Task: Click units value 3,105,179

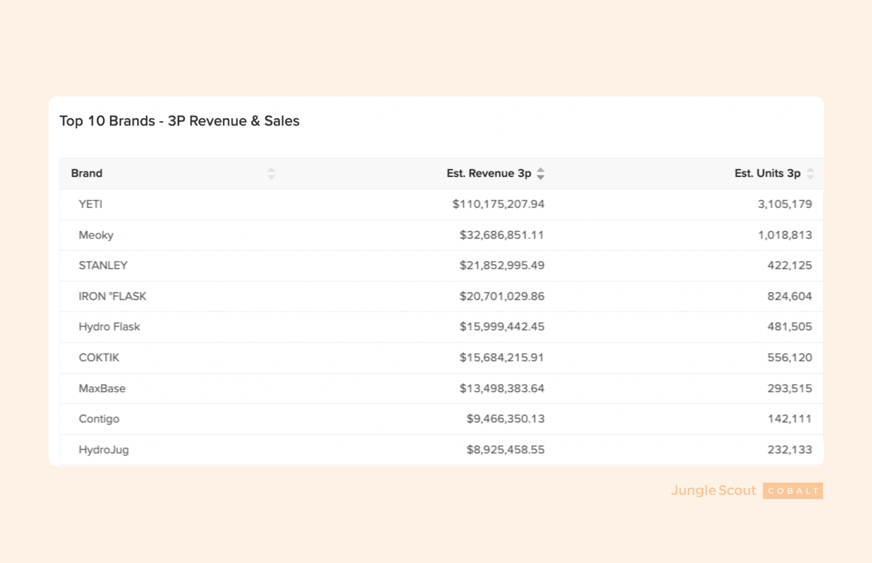Action: click(785, 204)
